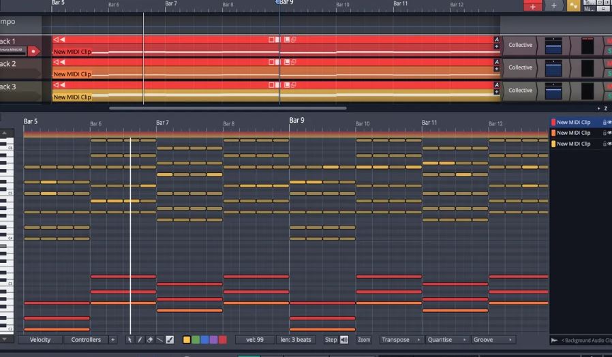This screenshot has height=357, width=612.
Task: Select the yellow New MIDI Clip in clip list
Action: click(573, 144)
